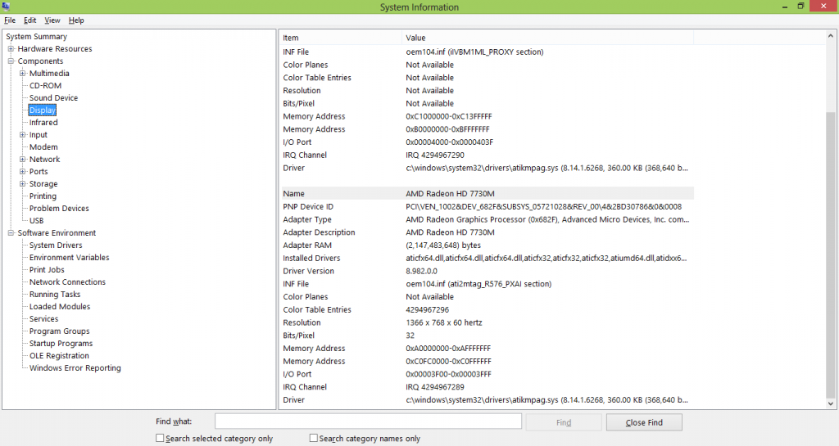The height and width of the screenshot is (446, 839).
Task: Select the Sound Device tree item
Action: 53,97
